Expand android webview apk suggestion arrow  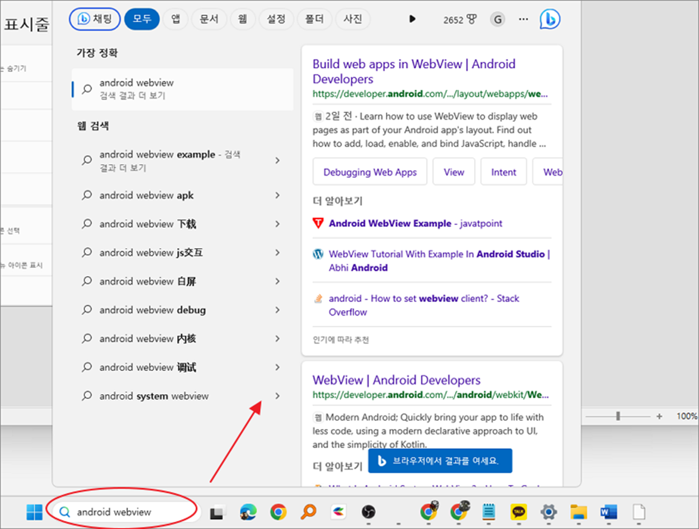(277, 195)
